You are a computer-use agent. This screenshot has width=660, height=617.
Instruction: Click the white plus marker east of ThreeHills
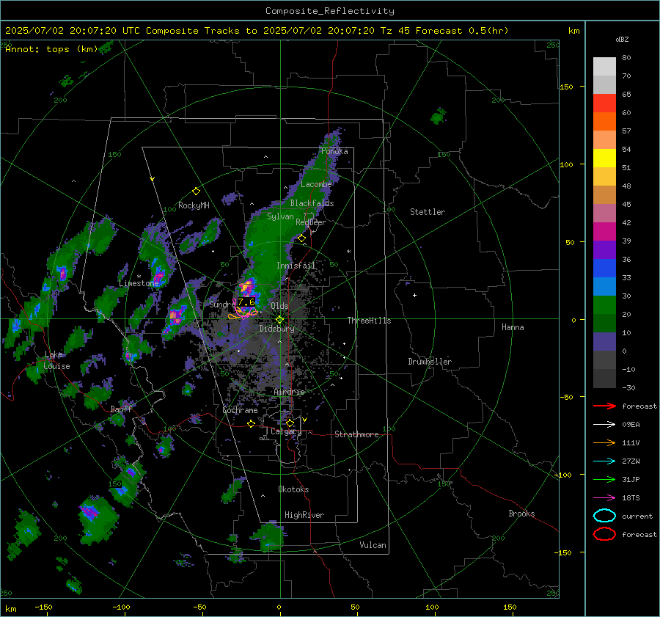click(414, 295)
